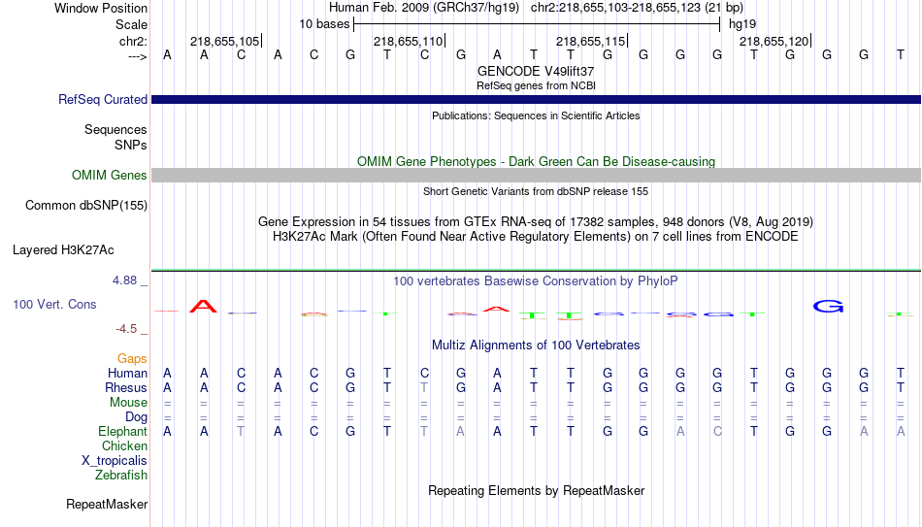Click the Gaps label in Multiz alignment

coord(132,358)
